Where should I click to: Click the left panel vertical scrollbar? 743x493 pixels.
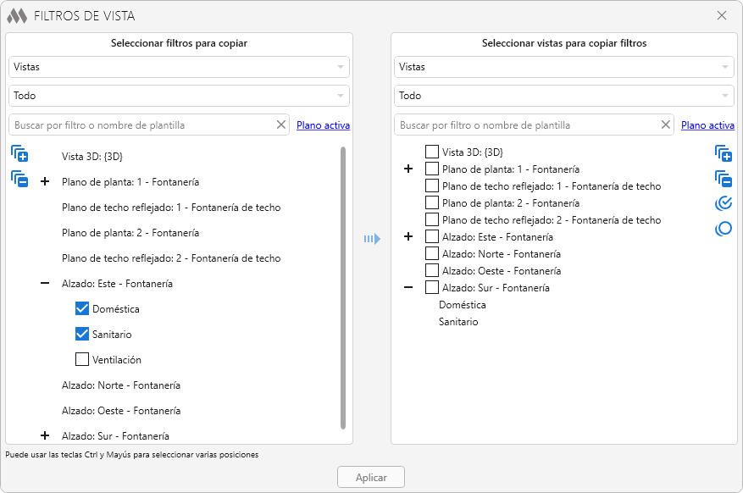click(x=343, y=288)
